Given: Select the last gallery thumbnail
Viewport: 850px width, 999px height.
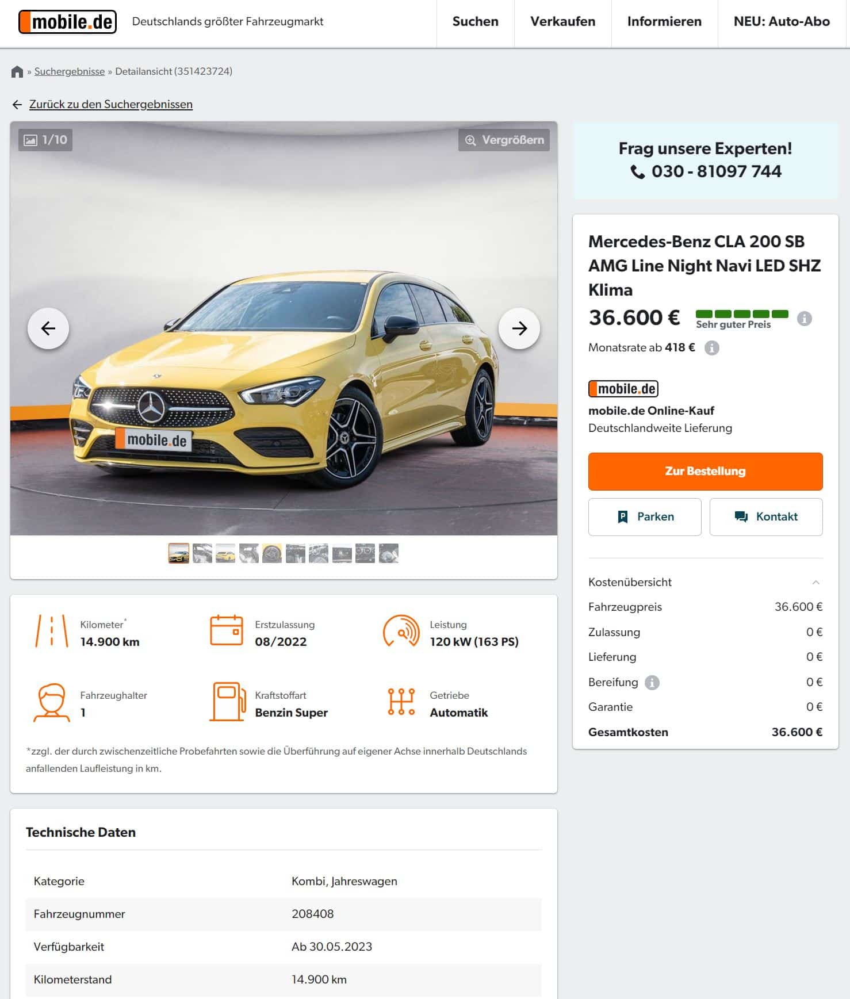Looking at the screenshot, I should 389,553.
